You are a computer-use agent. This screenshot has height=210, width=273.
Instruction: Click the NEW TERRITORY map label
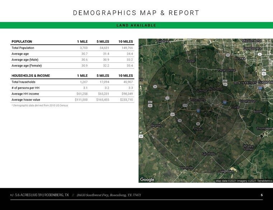(245, 83)
